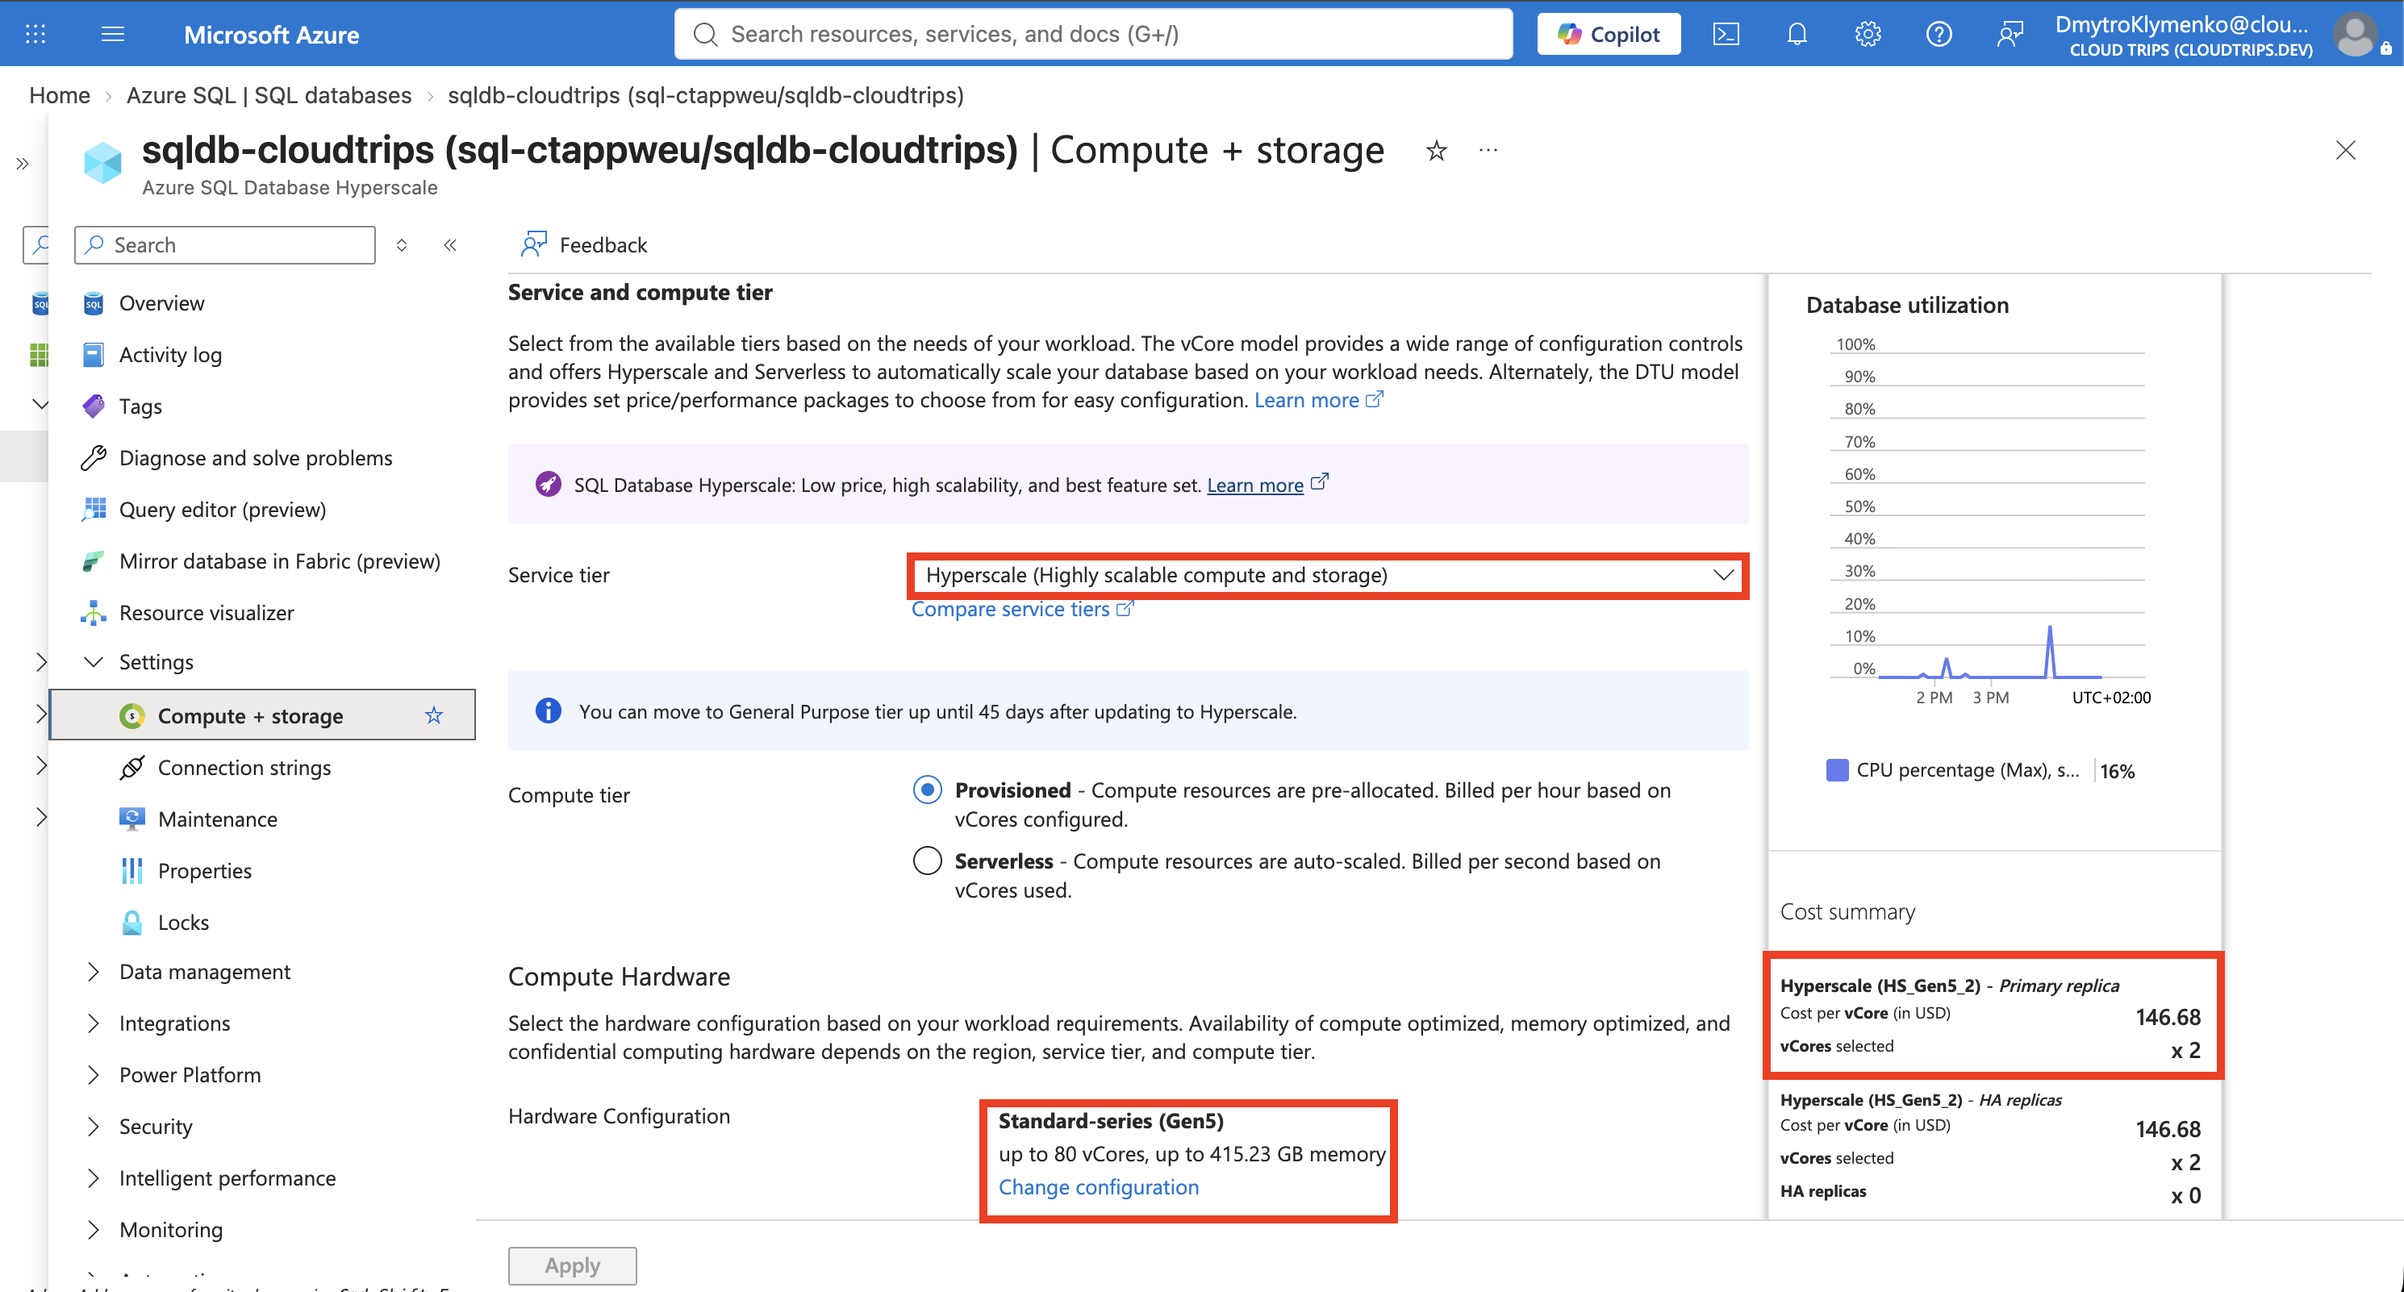Screen dimensions: 2404x1292
Task: Click the Apply button
Action: pos(572,1265)
